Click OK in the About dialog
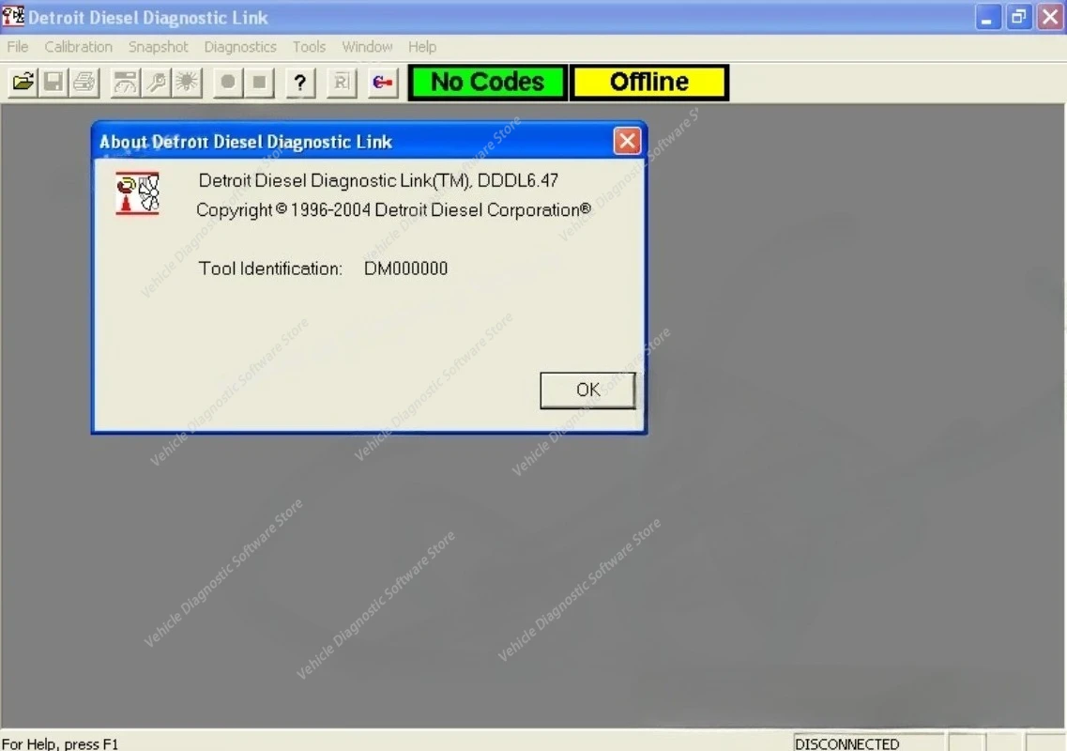This screenshot has width=1067, height=751. [587, 391]
